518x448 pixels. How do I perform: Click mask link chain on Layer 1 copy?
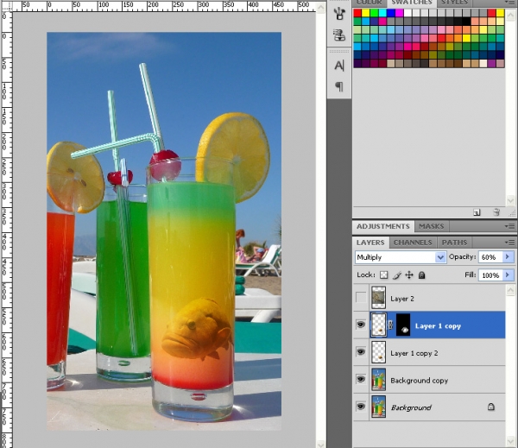[x=390, y=325]
